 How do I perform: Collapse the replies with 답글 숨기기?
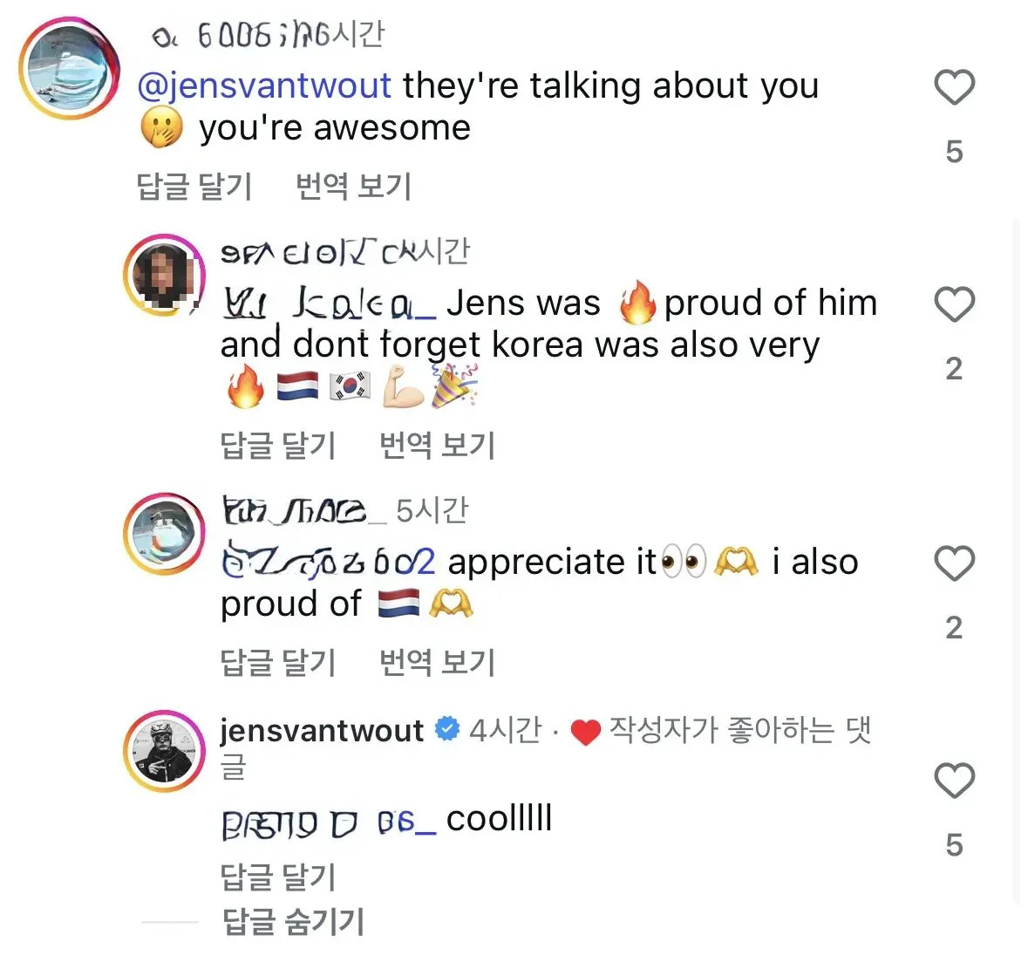[293, 921]
